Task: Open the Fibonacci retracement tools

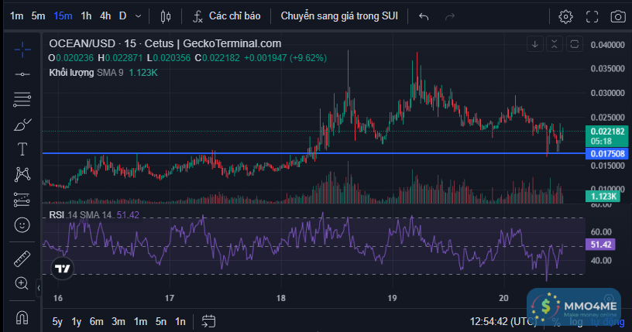Action: coord(22,100)
